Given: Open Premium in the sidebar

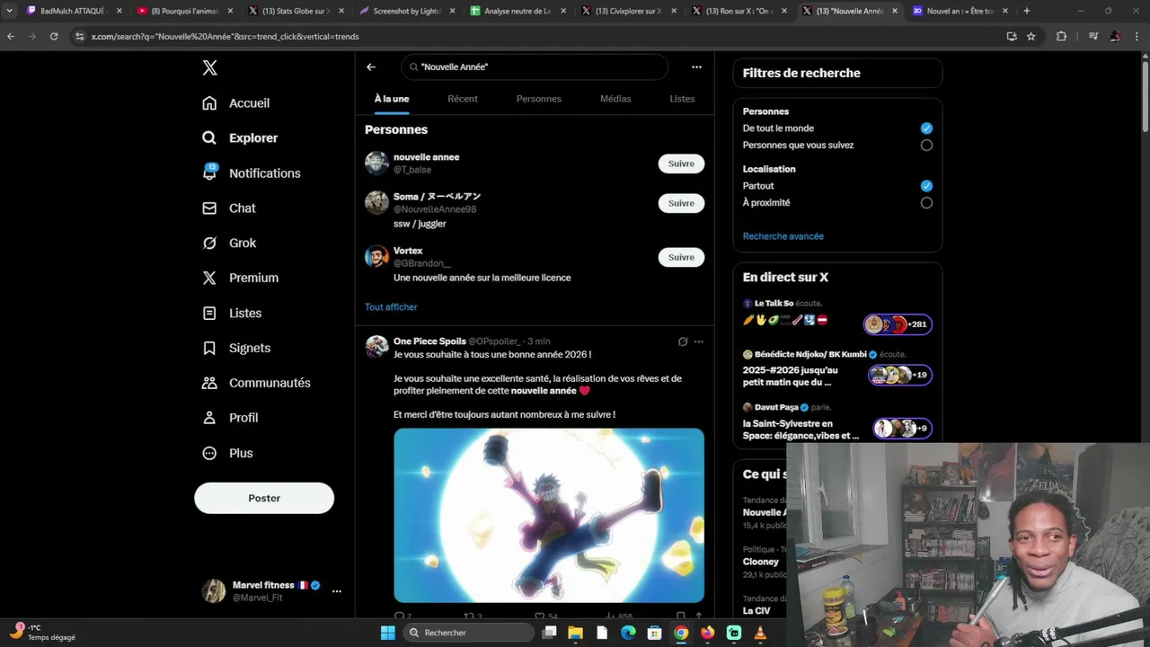Looking at the screenshot, I should [x=240, y=278].
